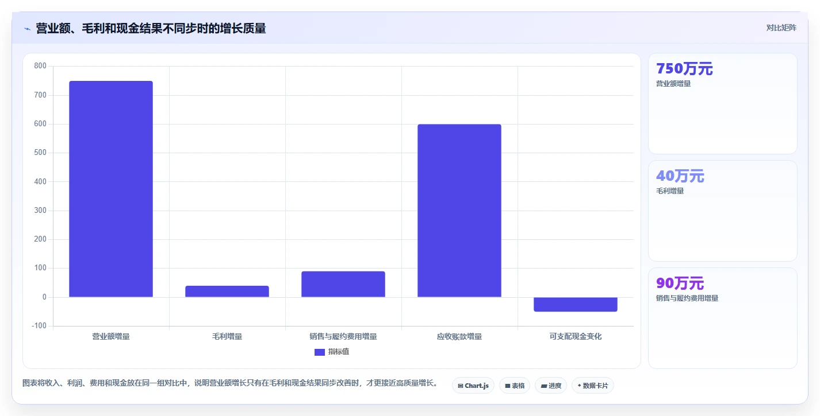
Task: Select the 表格 tag
Action: (515, 386)
